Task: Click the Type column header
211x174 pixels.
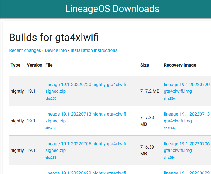Action: click(x=16, y=65)
